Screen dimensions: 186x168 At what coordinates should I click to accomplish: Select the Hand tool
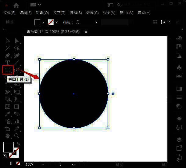[8, 136]
